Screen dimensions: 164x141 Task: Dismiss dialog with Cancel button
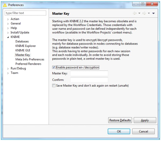tap(143, 131)
